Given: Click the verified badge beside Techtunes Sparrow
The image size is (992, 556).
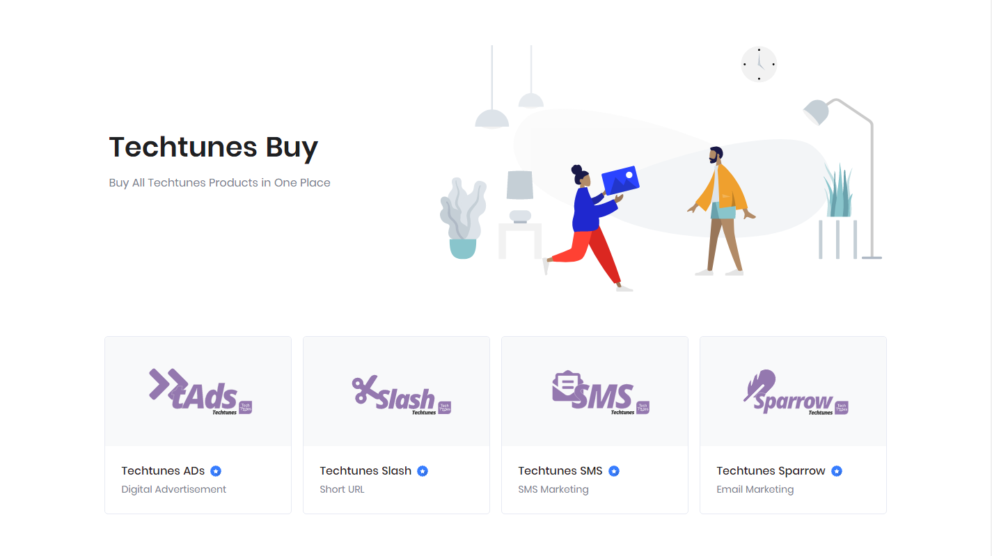Looking at the screenshot, I should [x=837, y=471].
